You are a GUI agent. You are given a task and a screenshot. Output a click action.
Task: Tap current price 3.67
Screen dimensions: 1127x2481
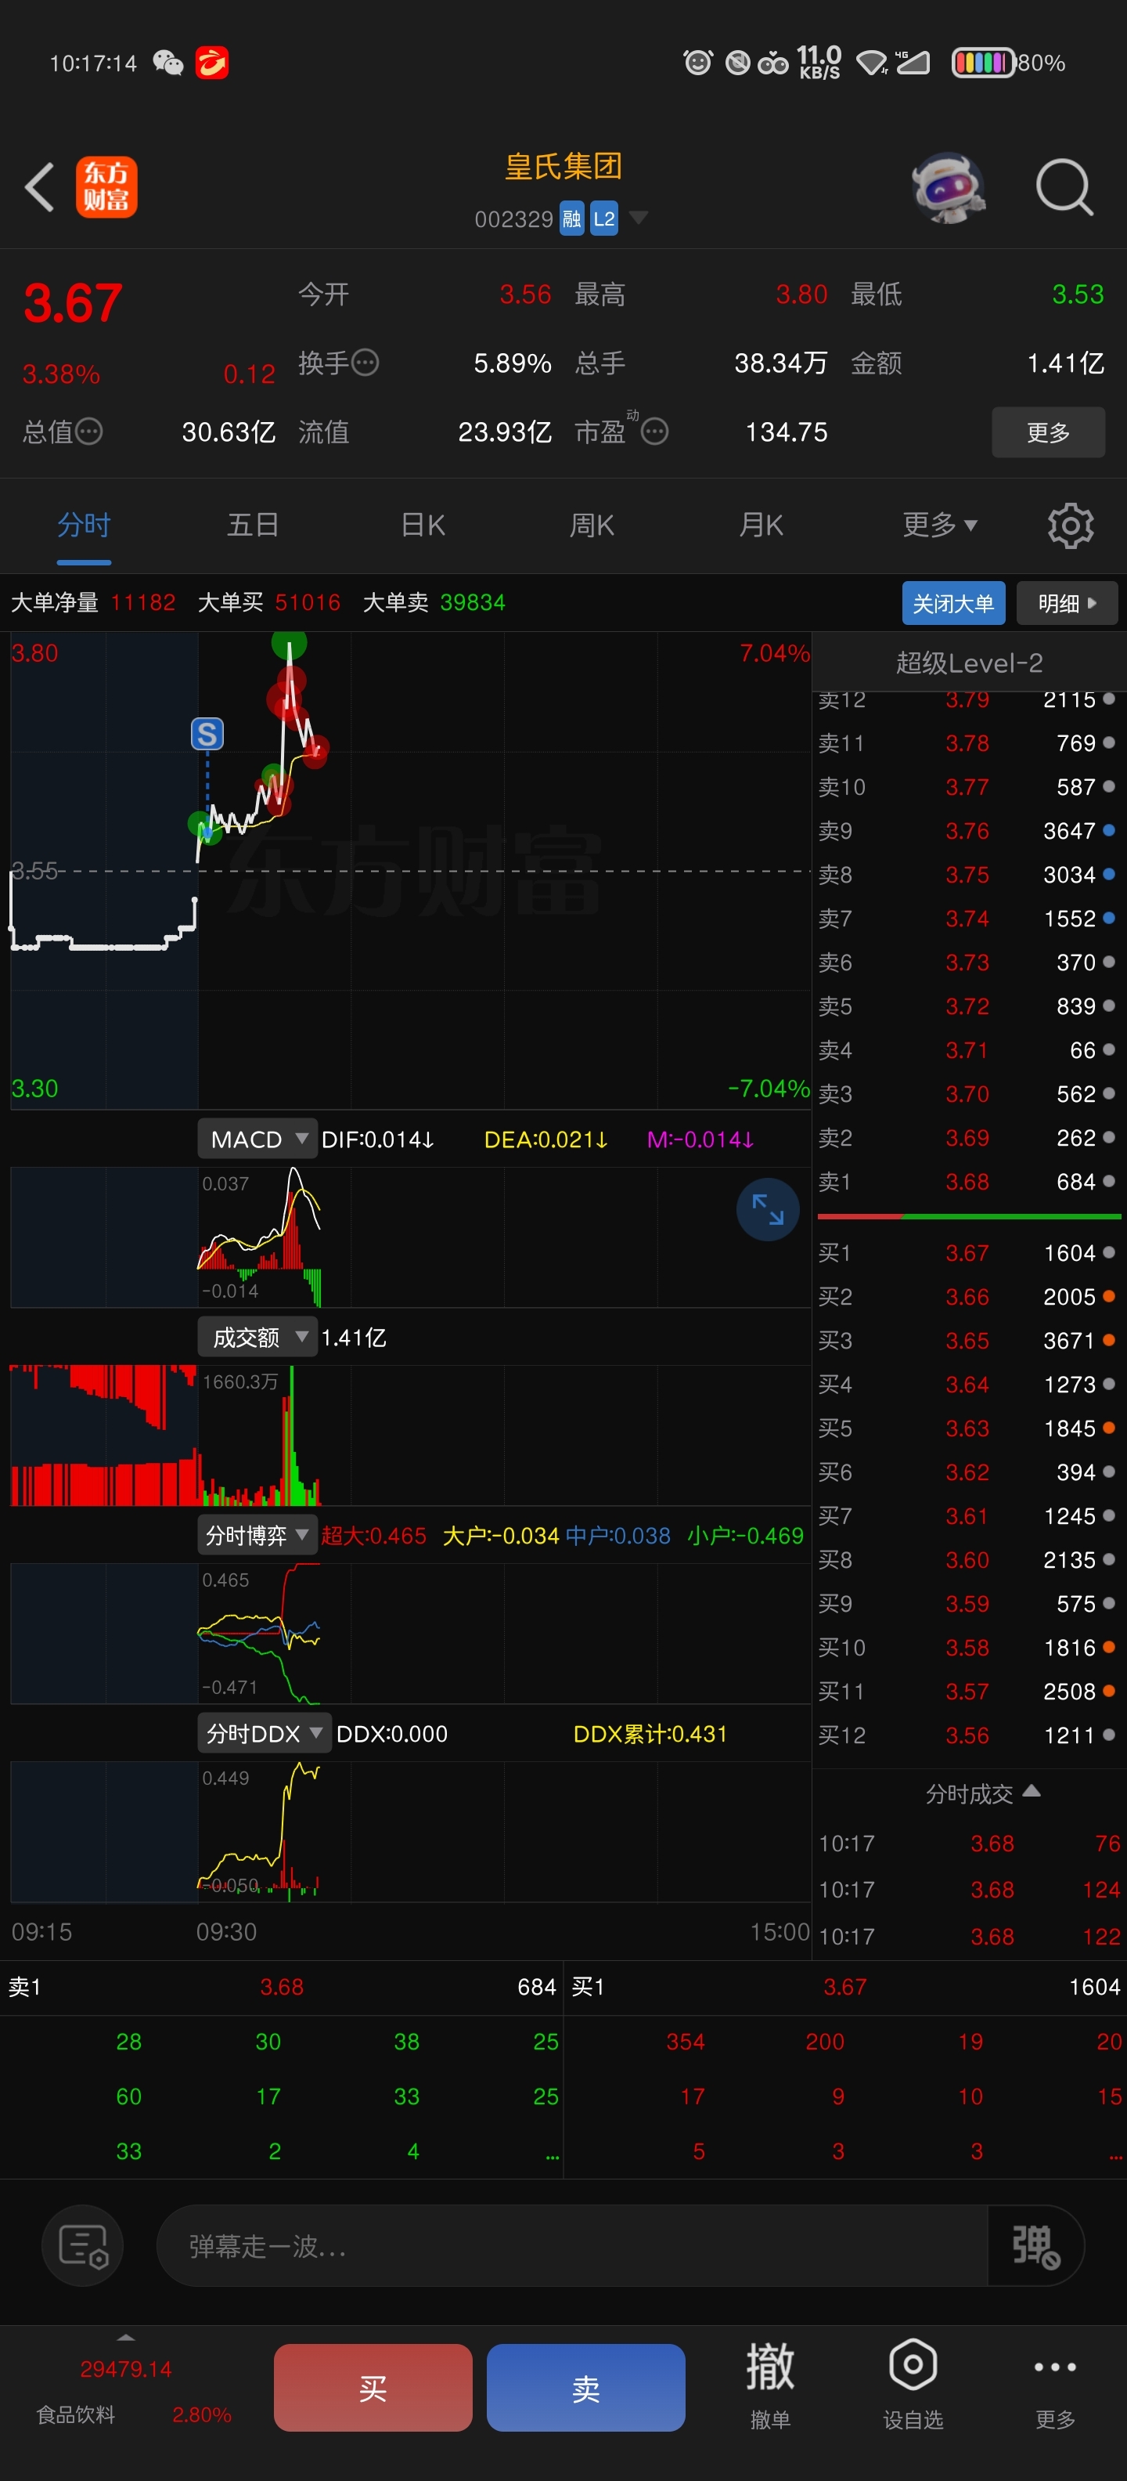73,302
